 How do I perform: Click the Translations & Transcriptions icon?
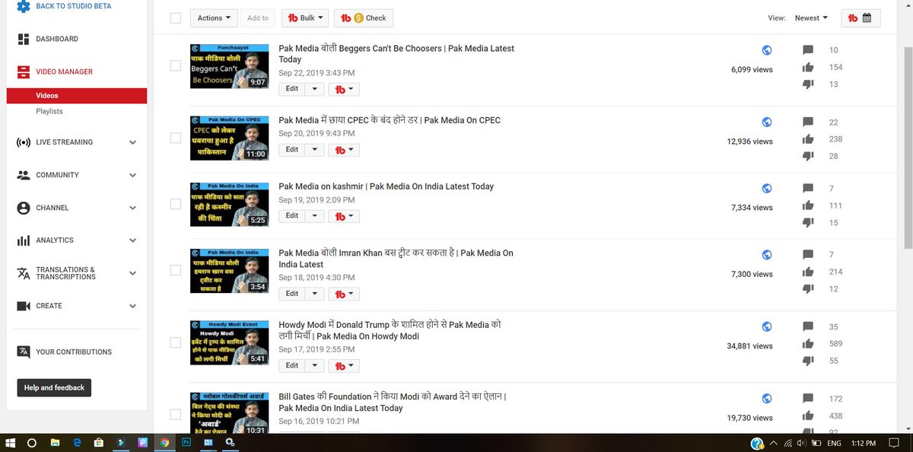23,273
